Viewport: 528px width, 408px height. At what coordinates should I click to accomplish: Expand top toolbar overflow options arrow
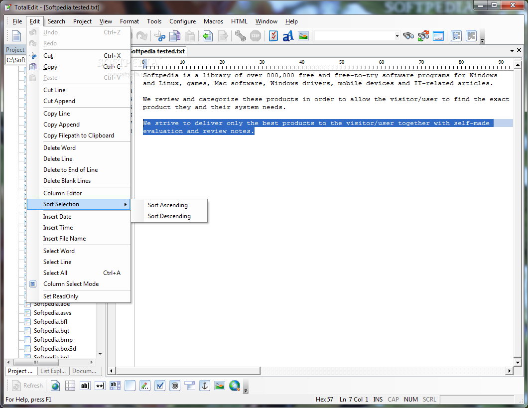pos(482,41)
